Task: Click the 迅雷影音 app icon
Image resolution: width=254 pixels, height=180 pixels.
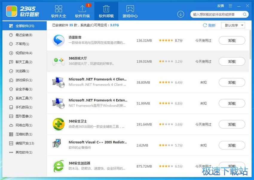Action: (59, 40)
